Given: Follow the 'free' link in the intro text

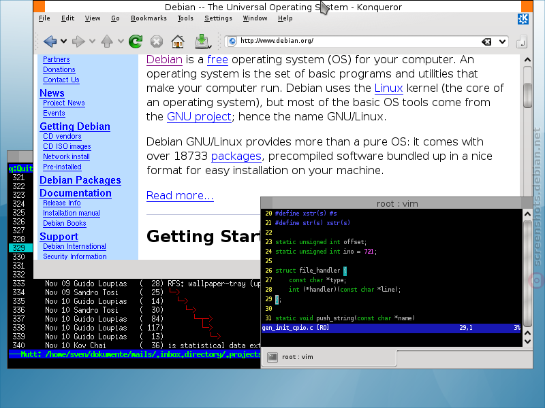Looking at the screenshot, I should click(217, 59).
